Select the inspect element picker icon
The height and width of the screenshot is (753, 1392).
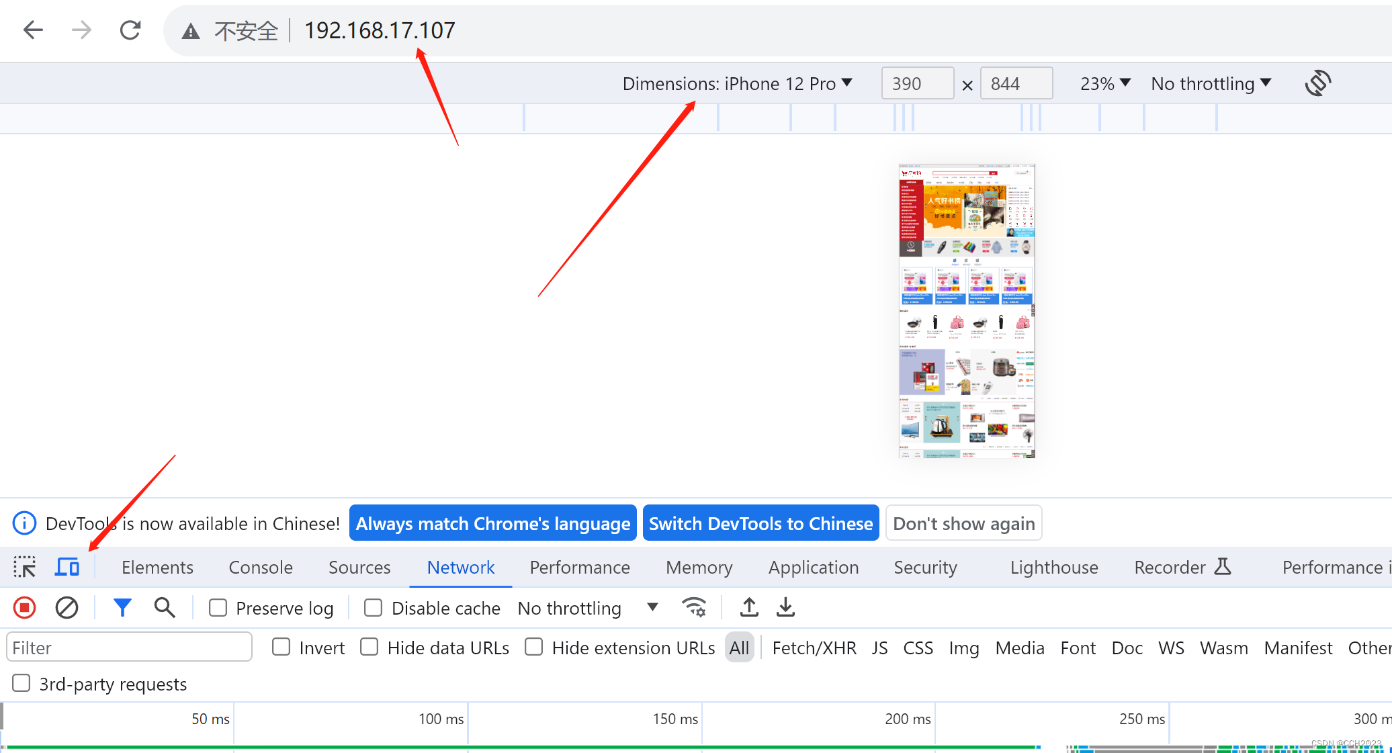click(x=25, y=568)
